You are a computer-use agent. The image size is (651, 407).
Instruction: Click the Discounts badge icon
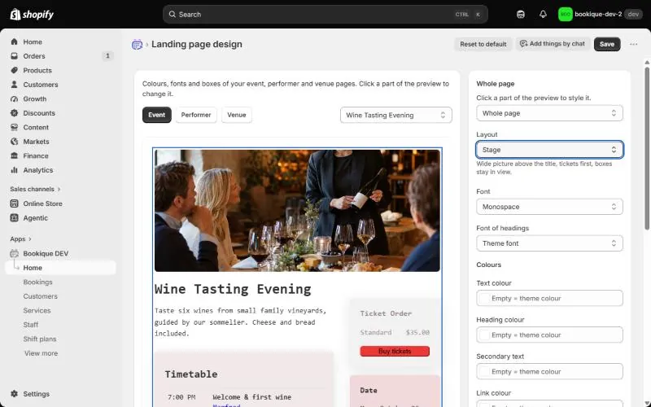[x=14, y=113]
